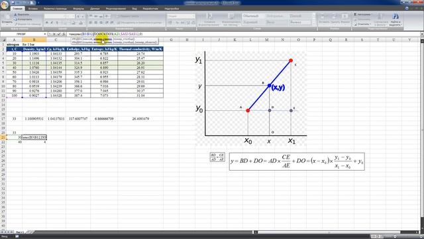The height and width of the screenshot is (239, 424).
Task: Select the 'Density, kg/m3' header cell
Action: (34, 49)
